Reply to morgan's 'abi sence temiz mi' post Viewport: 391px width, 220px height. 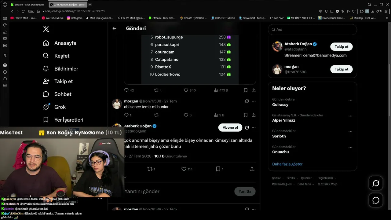click(126, 115)
